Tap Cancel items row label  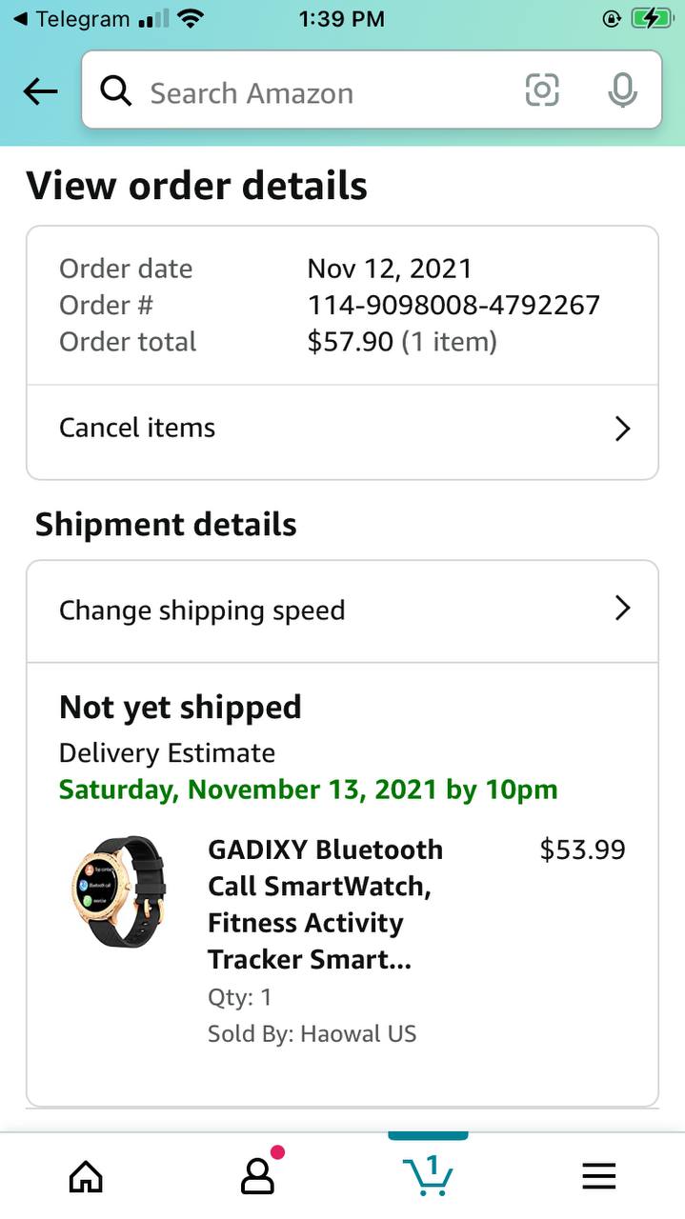(137, 429)
